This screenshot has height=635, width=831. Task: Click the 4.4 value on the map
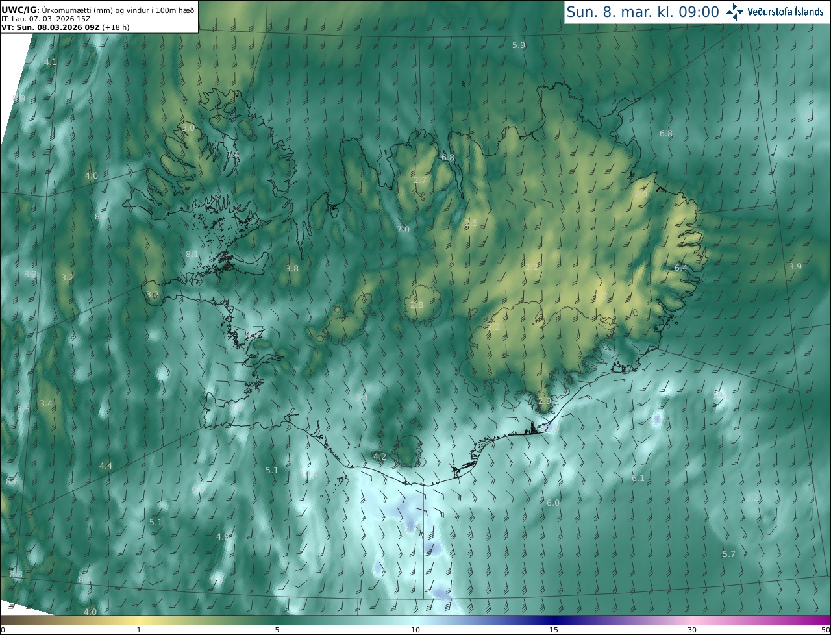pyautogui.click(x=106, y=466)
